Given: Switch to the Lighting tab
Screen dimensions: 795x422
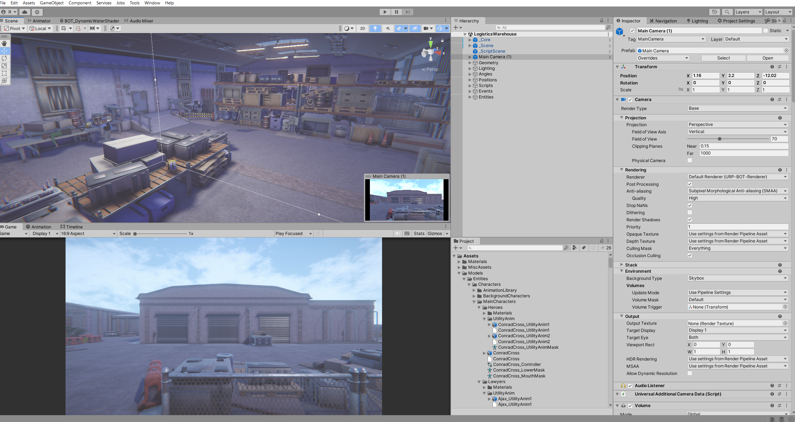Looking at the screenshot, I should [697, 21].
